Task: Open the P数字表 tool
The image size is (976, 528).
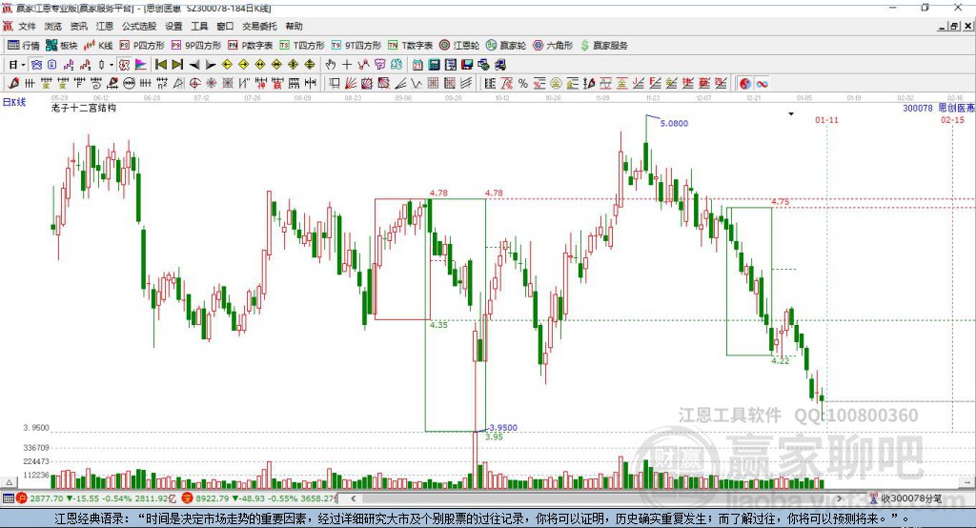Action: (251, 46)
